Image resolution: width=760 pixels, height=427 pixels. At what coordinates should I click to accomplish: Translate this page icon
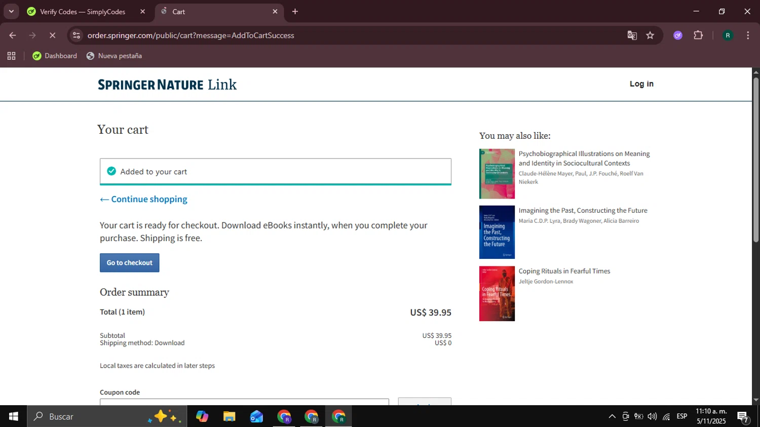632,35
